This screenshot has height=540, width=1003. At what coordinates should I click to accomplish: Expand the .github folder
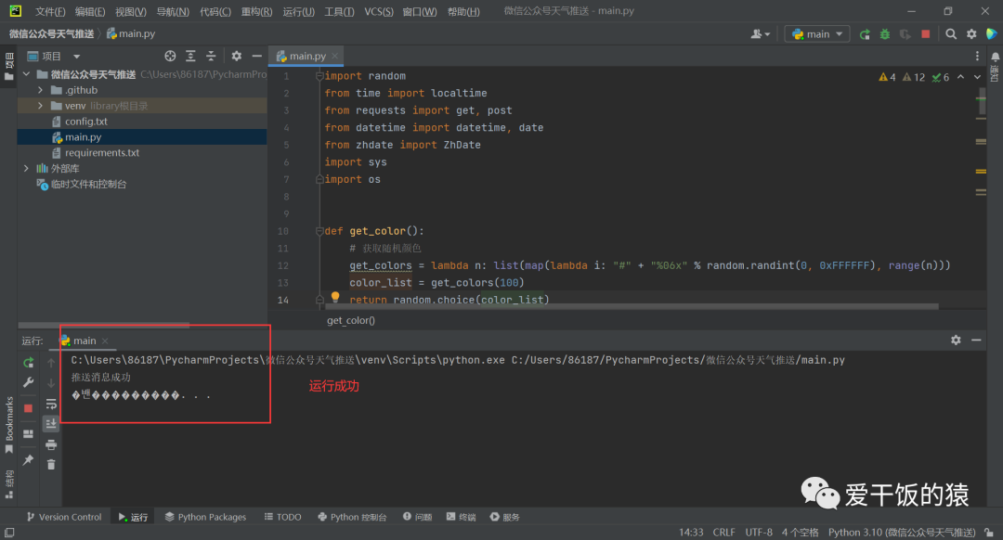point(40,90)
